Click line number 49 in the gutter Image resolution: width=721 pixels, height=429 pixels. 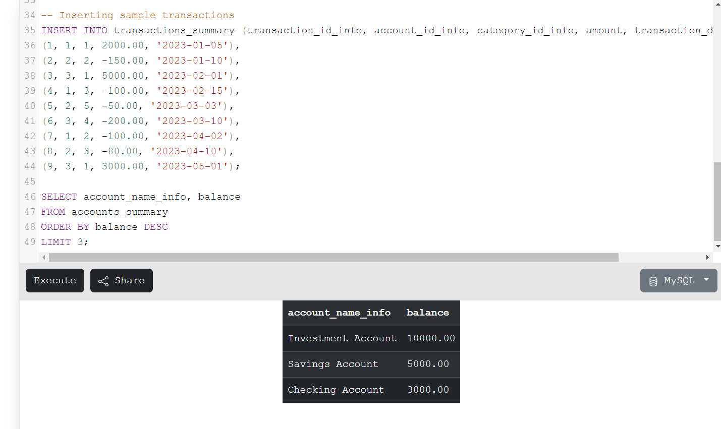[30, 242]
